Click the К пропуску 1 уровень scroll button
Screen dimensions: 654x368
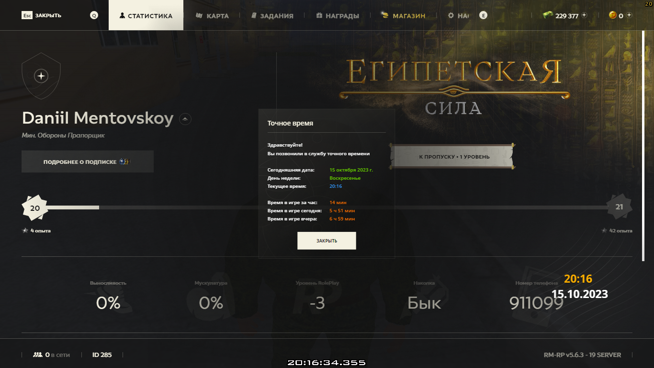click(x=452, y=156)
